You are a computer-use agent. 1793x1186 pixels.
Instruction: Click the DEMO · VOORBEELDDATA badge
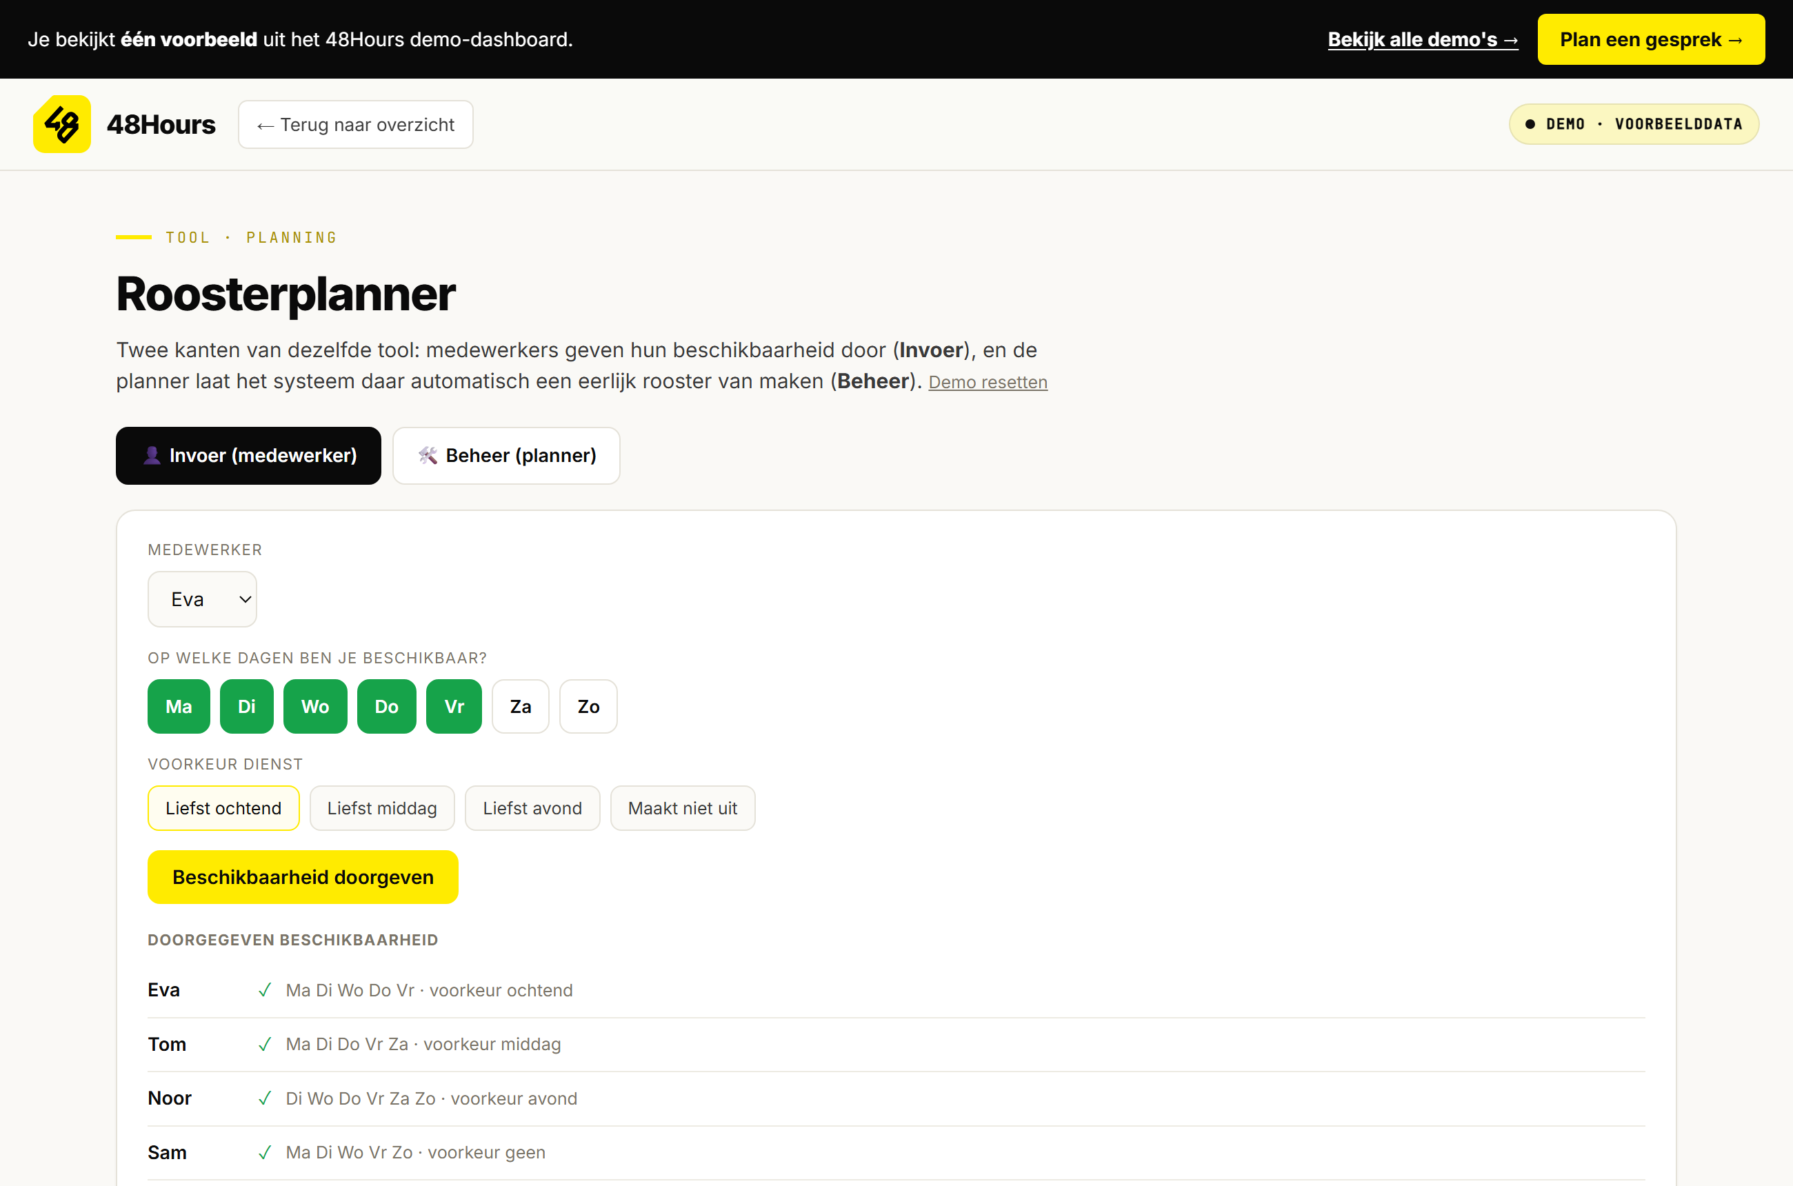1634,124
